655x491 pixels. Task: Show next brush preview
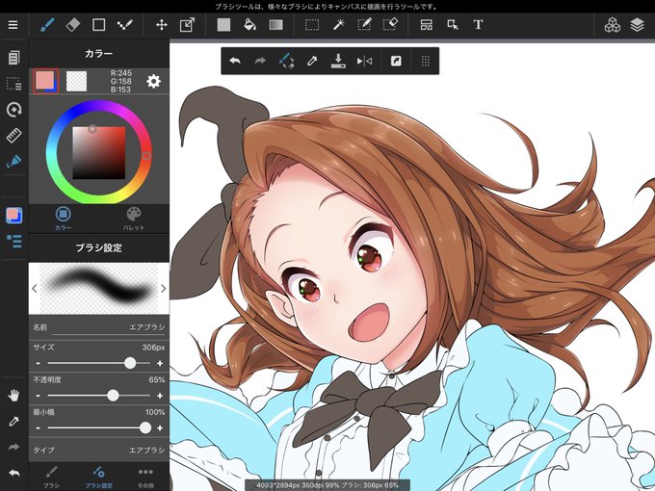coord(164,288)
